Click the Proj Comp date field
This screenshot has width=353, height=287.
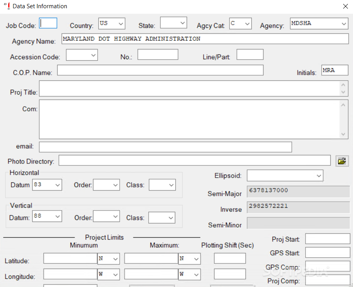tap(328, 280)
